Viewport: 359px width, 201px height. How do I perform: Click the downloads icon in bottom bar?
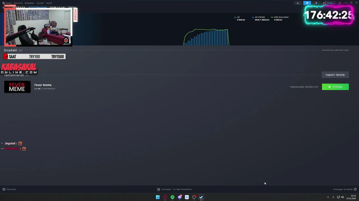click(158, 189)
